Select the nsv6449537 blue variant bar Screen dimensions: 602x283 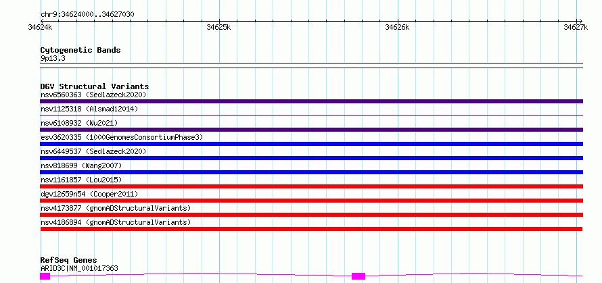click(x=311, y=158)
